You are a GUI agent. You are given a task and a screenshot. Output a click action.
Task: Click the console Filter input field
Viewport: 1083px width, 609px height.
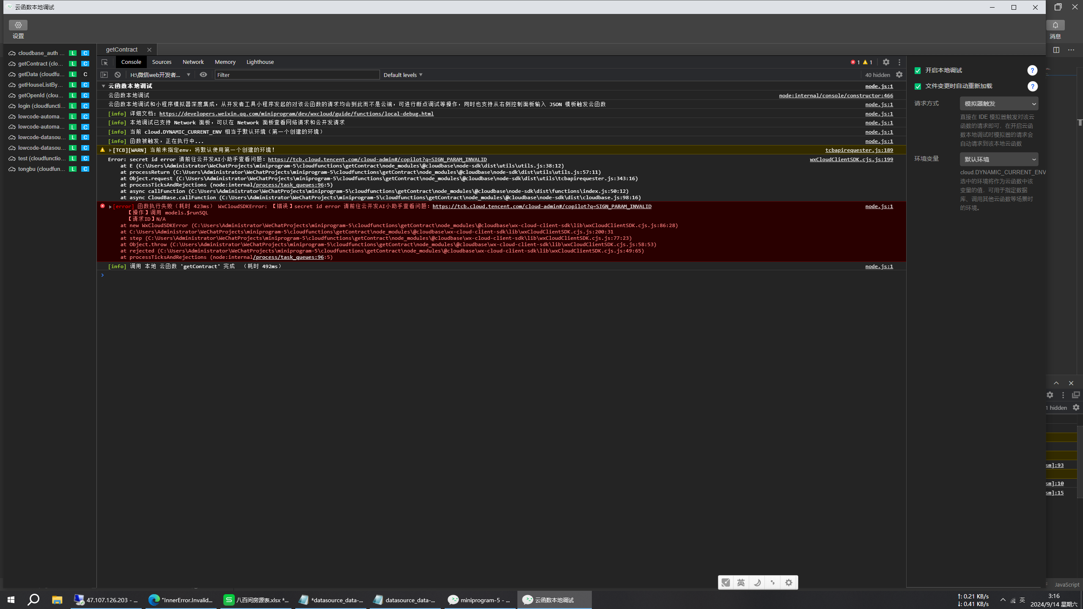click(x=297, y=75)
